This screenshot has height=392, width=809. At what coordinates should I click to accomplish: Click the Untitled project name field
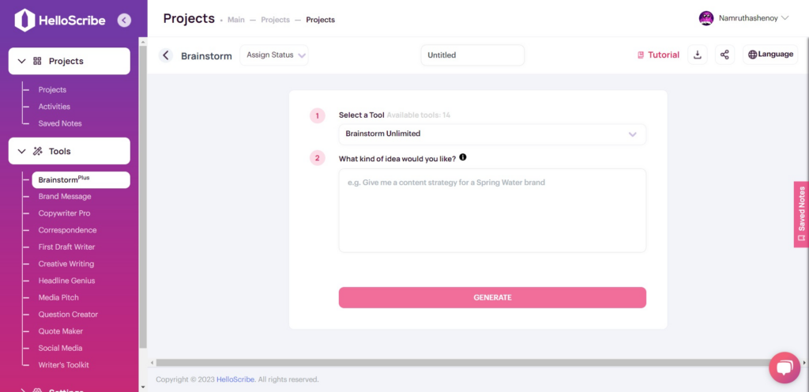click(x=472, y=55)
